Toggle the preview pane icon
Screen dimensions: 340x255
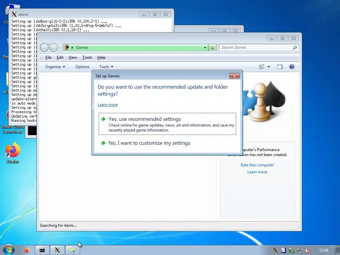tap(280, 67)
